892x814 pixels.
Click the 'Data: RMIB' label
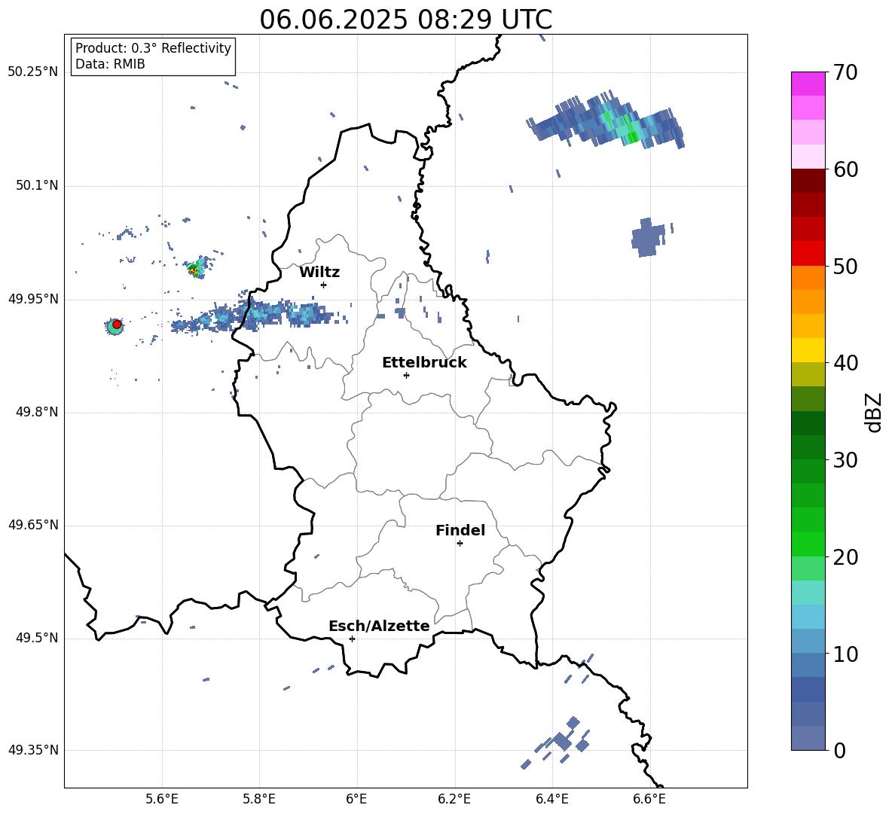click(110, 64)
